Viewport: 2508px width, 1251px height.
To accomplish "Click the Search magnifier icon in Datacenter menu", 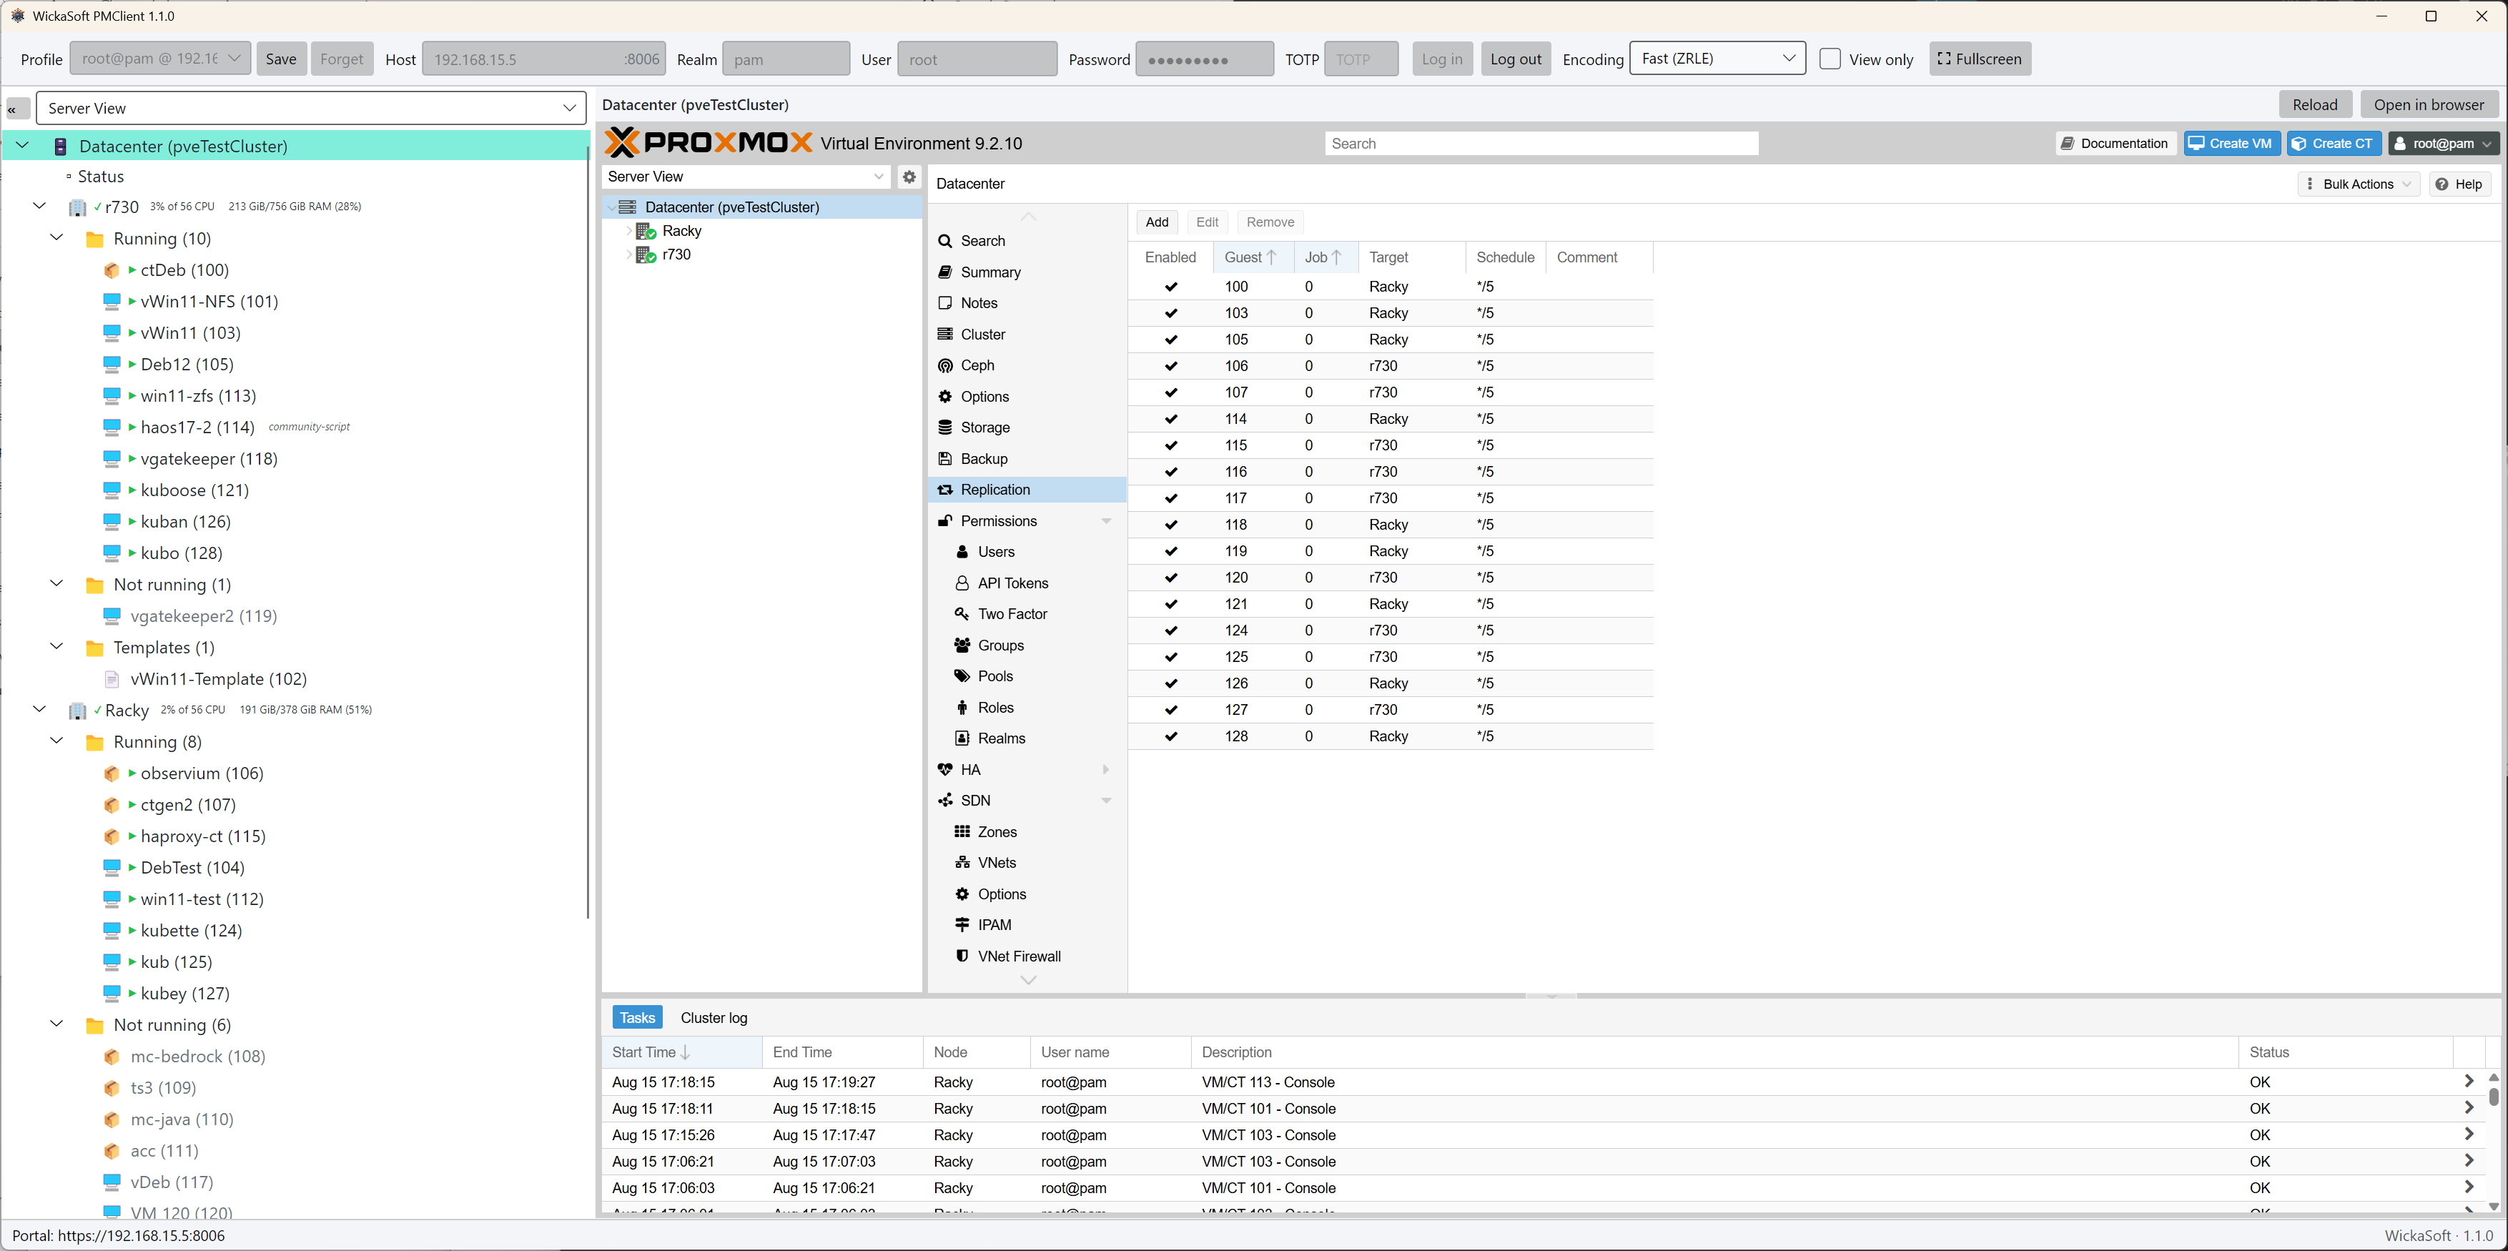I will (x=944, y=242).
